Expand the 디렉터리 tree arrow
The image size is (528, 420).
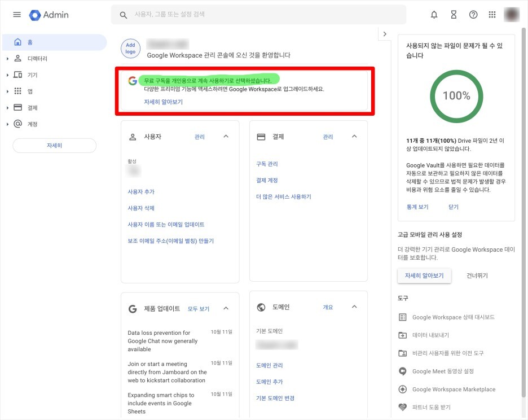(x=7, y=59)
